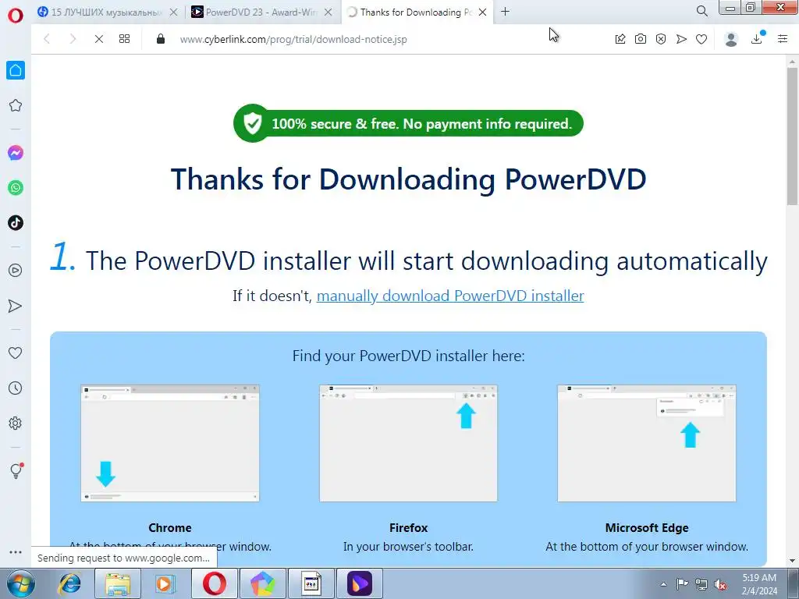Click the scrollbar down arrow
799x599 pixels.
click(x=792, y=561)
